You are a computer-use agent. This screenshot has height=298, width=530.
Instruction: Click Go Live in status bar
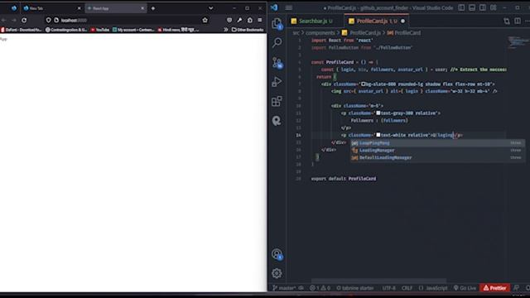[x=465, y=288]
